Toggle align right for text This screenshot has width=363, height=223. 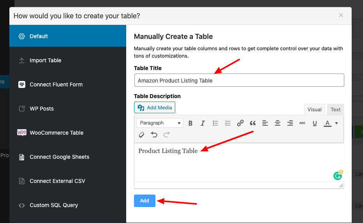290,123
